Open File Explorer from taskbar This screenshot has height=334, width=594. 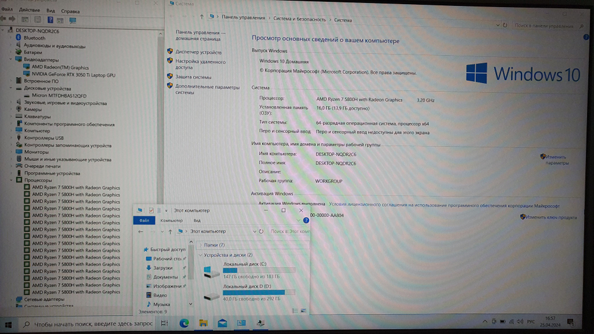click(203, 323)
